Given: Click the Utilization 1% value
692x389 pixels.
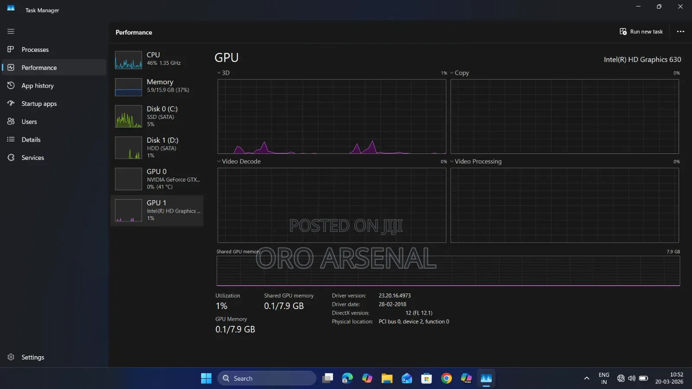Looking at the screenshot, I should [221, 306].
